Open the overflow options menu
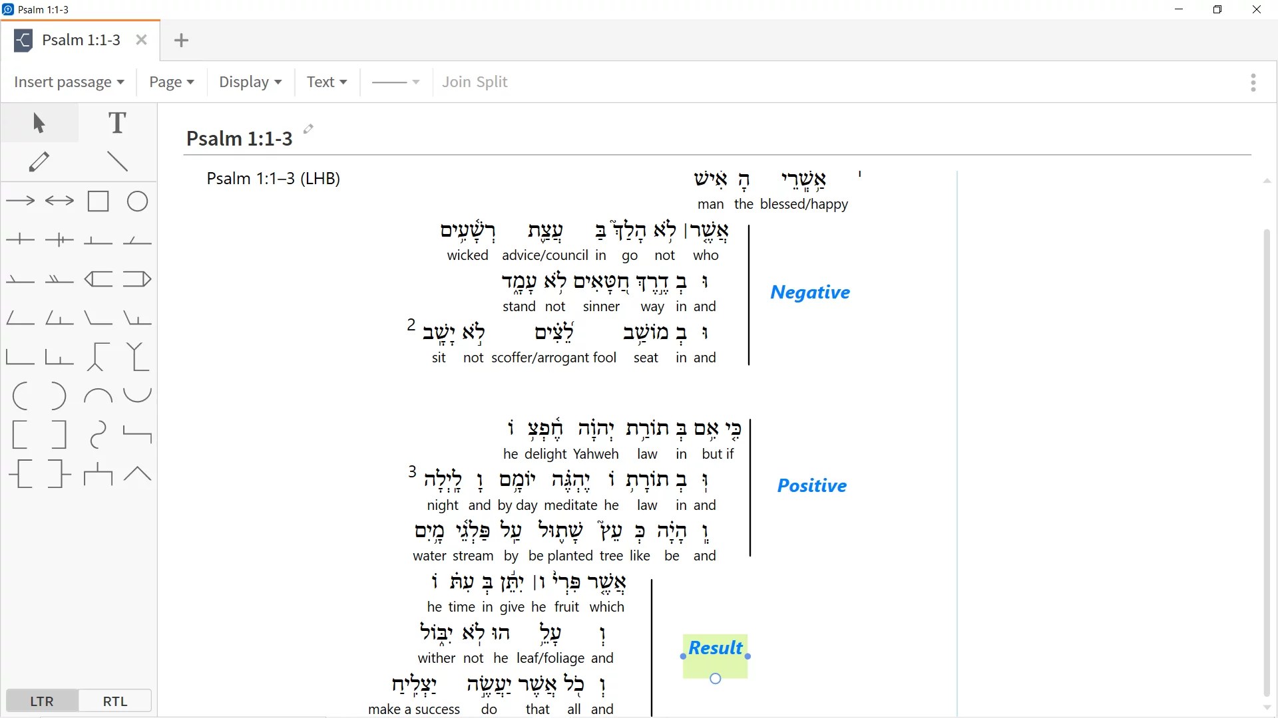 (1253, 82)
